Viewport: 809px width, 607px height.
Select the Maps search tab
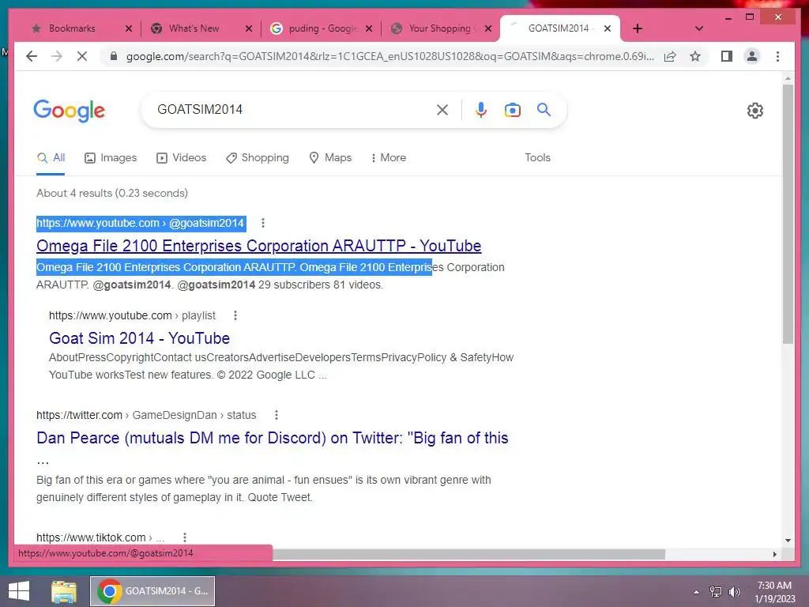[x=330, y=157]
